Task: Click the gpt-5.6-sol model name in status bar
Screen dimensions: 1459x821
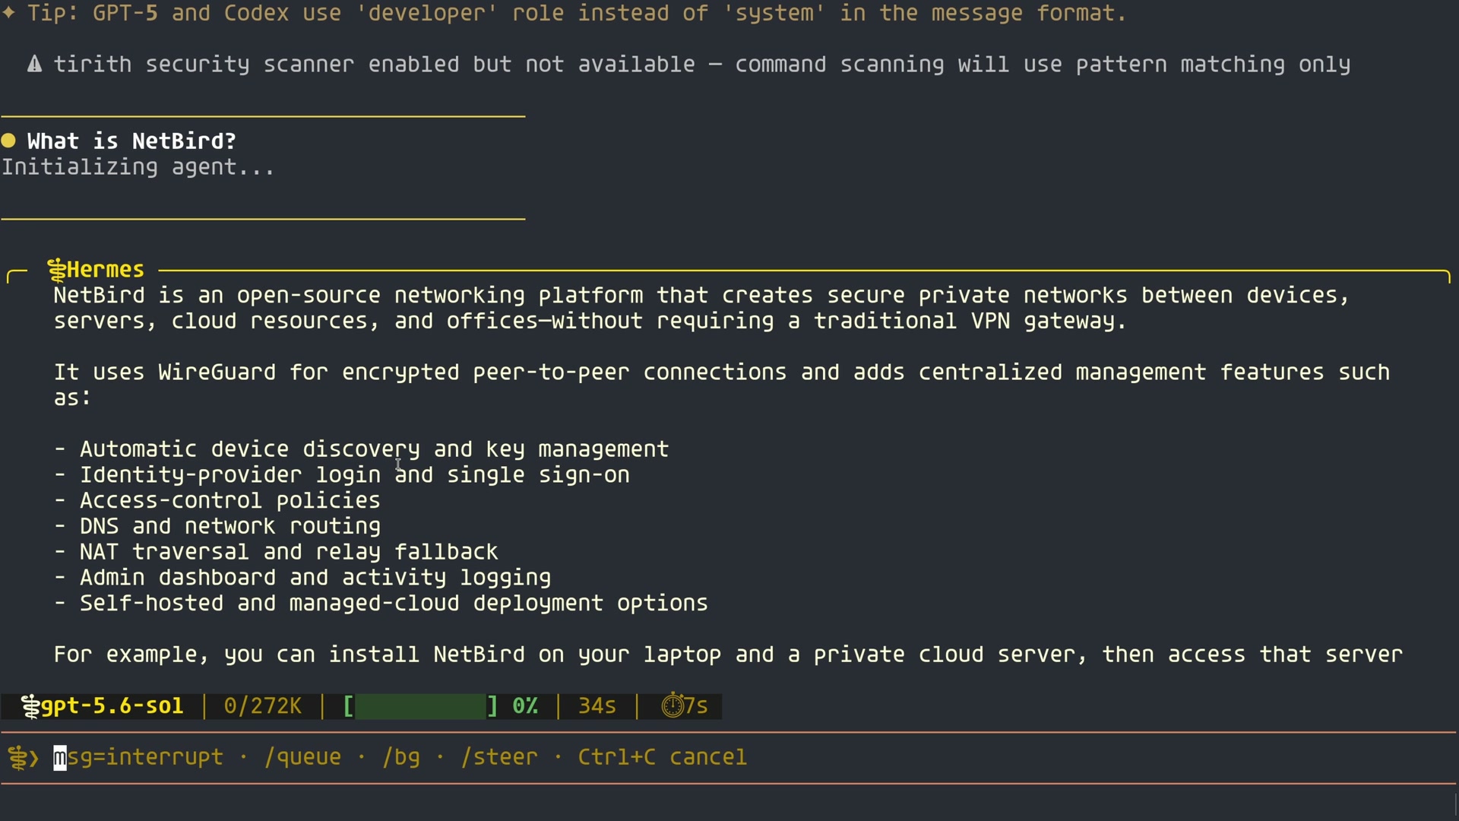Action: click(112, 706)
